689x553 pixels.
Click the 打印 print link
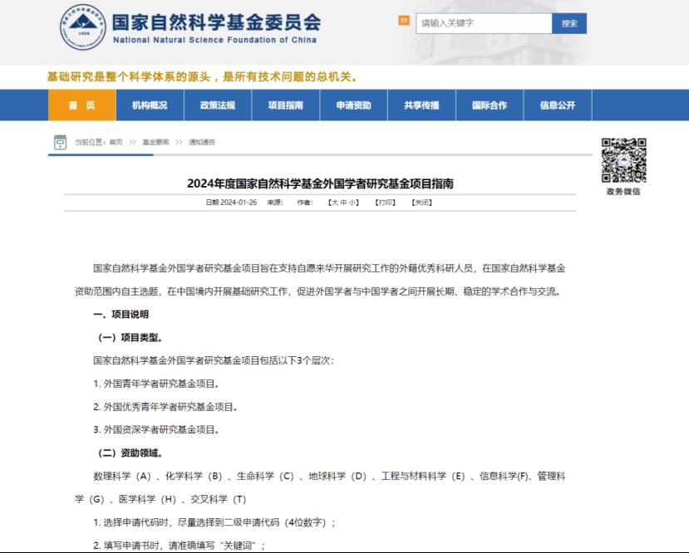point(385,203)
